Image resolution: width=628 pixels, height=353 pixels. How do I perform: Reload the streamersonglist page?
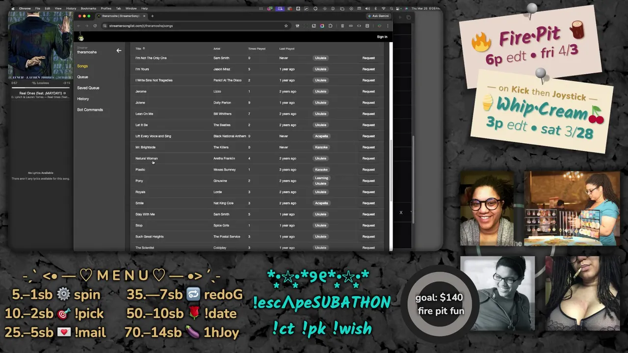click(95, 25)
